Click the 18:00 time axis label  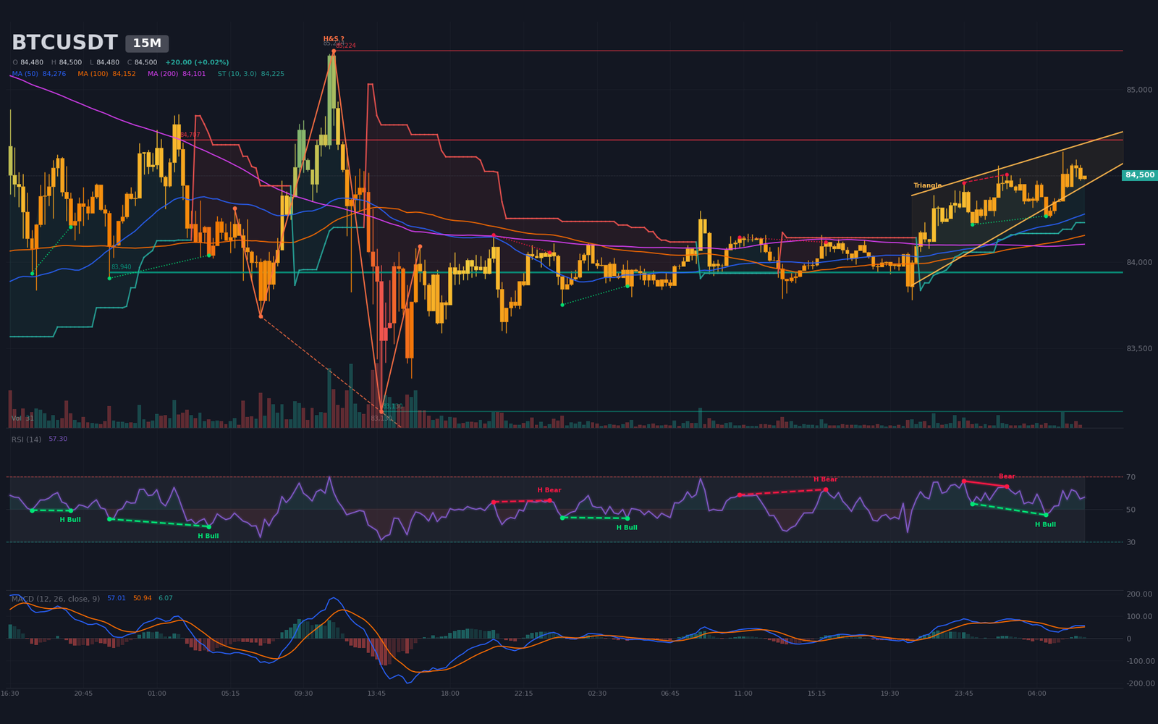coord(450,694)
